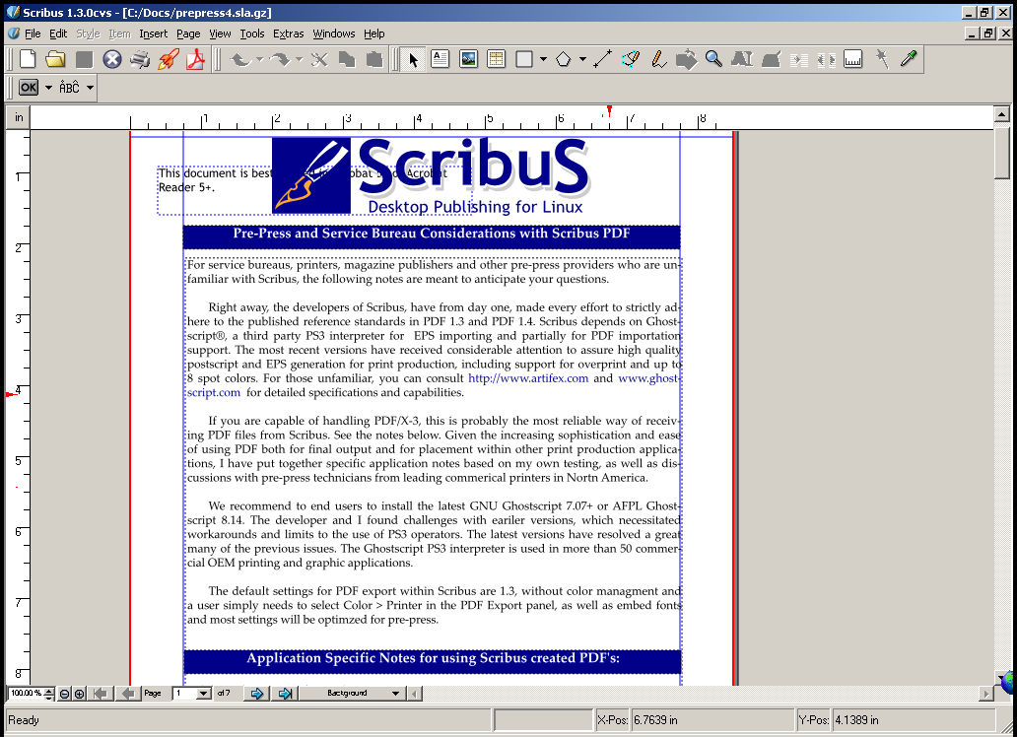The width and height of the screenshot is (1017, 737).
Task: Select the Measure ruler tool
Action: click(852, 60)
